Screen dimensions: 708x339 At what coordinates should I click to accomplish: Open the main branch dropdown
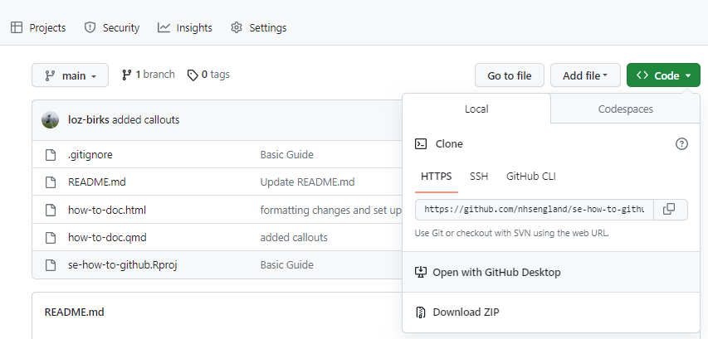click(x=70, y=75)
